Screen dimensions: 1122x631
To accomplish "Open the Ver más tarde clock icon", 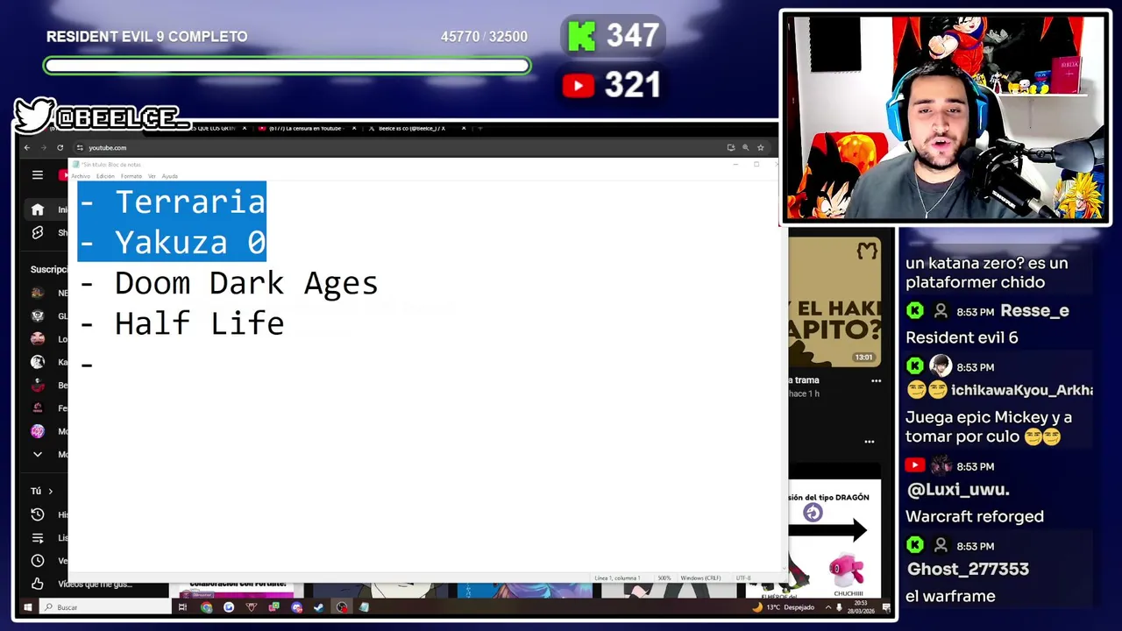I will [38, 560].
